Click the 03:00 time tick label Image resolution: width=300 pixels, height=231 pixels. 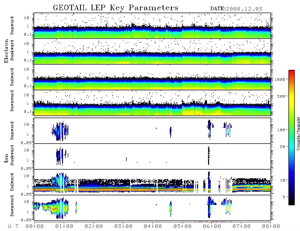(x=123, y=227)
